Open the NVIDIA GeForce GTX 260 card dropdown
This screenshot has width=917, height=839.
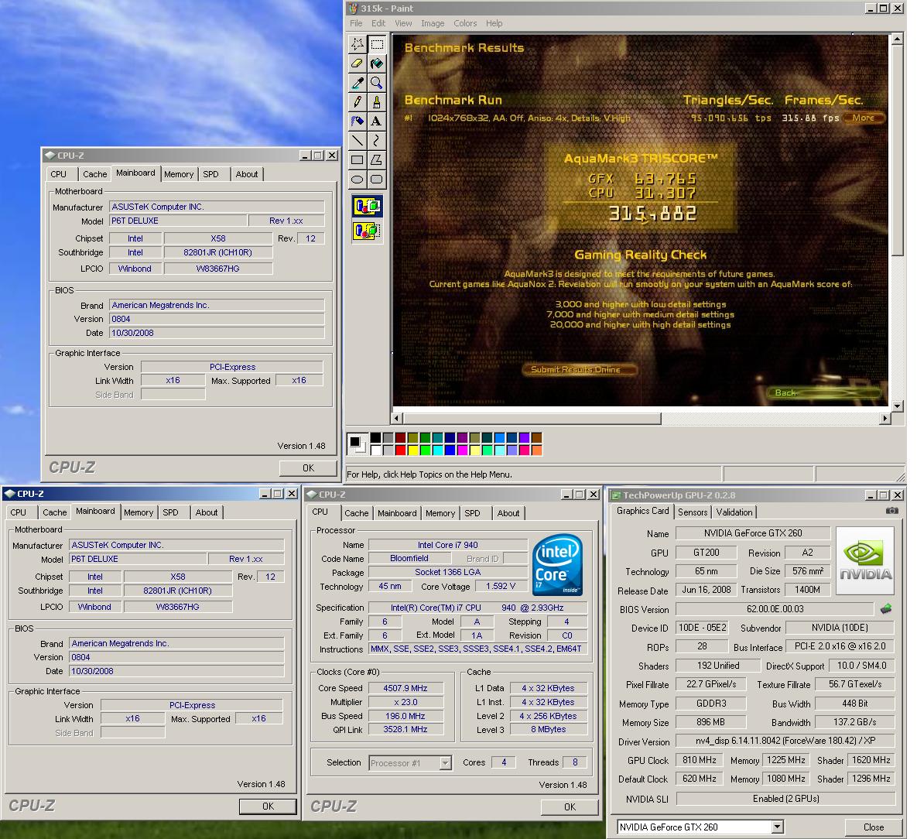point(777,827)
